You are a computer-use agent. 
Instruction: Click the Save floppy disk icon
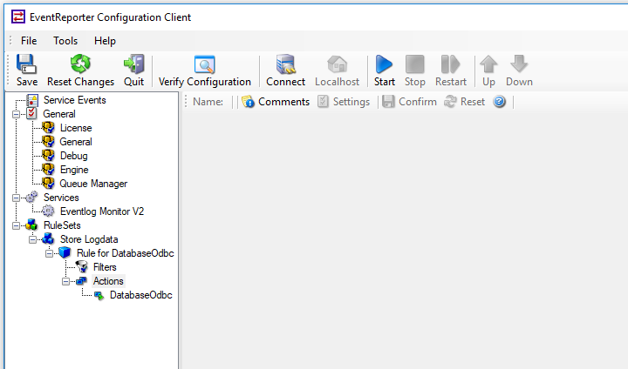(x=26, y=64)
